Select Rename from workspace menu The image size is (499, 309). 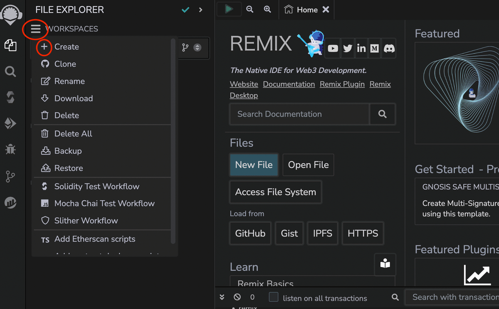102,81
